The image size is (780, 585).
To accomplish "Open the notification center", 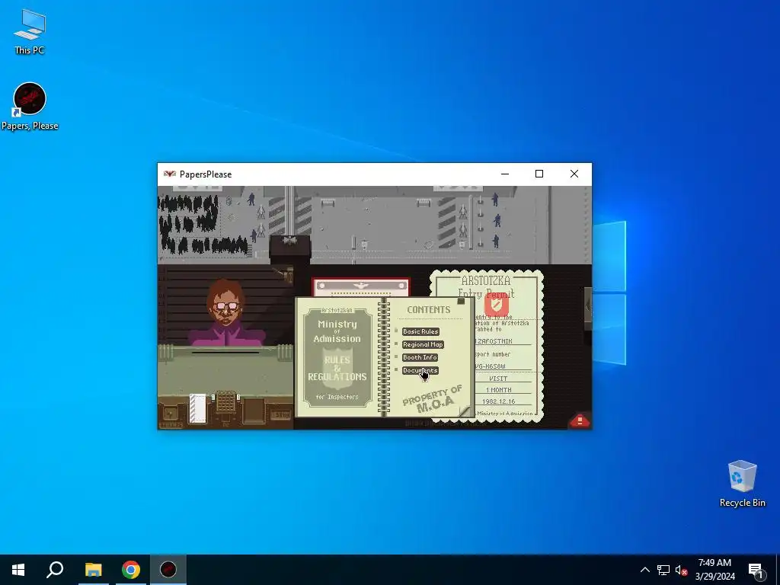I will coord(756,570).
